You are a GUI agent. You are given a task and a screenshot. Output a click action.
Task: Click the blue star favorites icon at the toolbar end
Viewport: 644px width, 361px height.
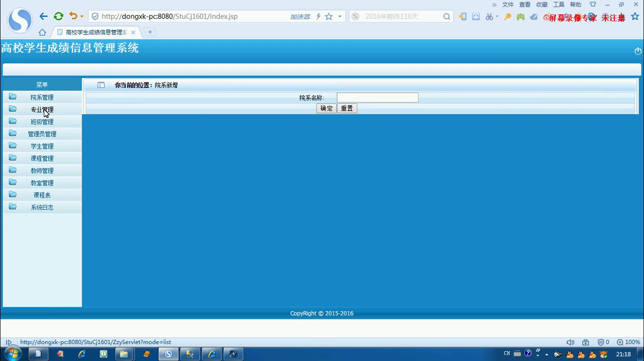(635, 17)
